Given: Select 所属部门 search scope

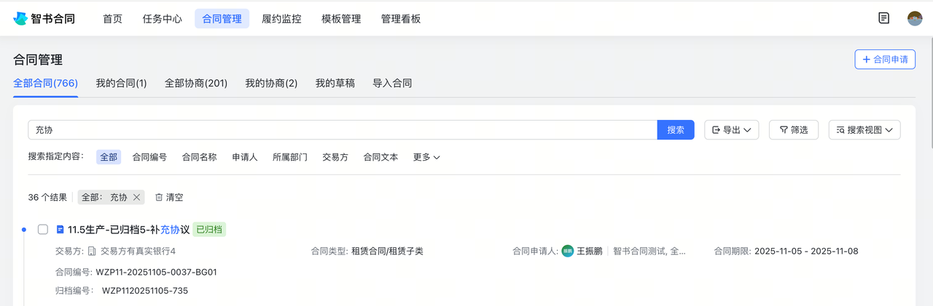Looking at the screenshot, I should click(290, 157).
